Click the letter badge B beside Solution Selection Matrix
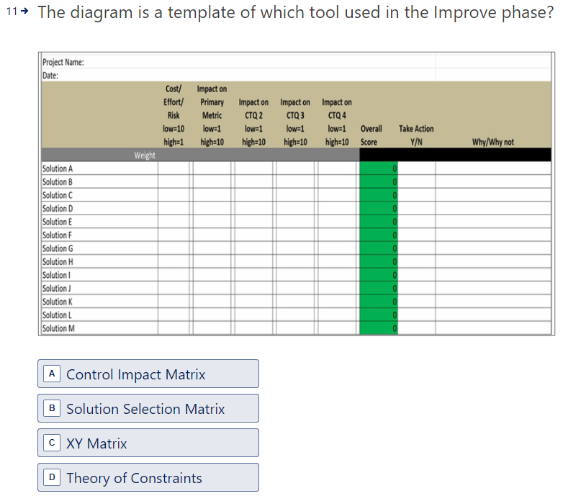The height and width of the screenshot is (496, 581). point(51,408)
